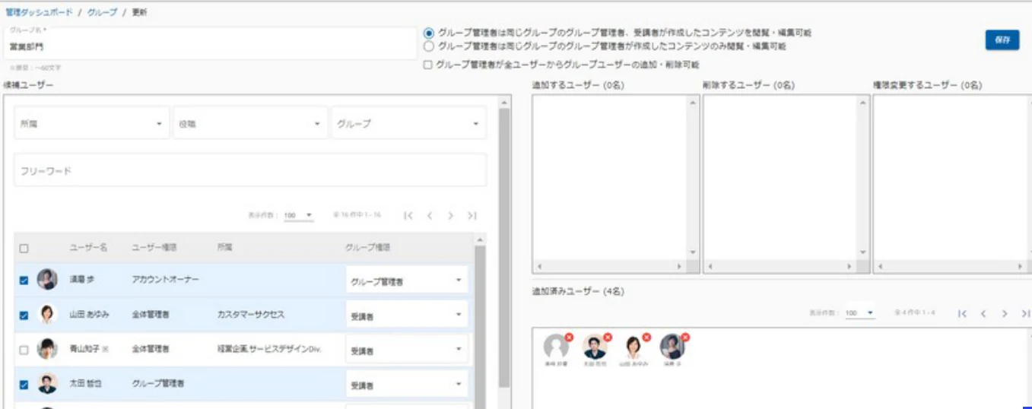Screen dimensions: 1032x409
Task: Open the 所属 filter dropdown
Action: (92, 123)
